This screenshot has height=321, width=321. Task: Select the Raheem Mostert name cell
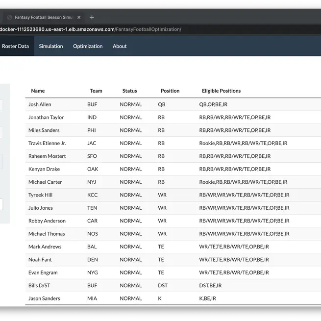47,156
